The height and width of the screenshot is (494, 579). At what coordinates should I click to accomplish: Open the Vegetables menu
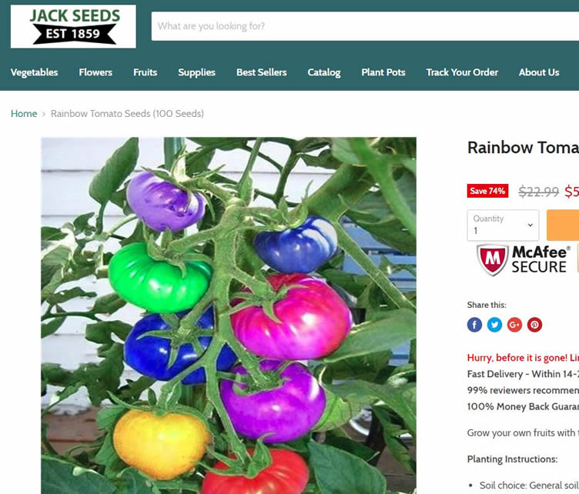click(35, 72)
